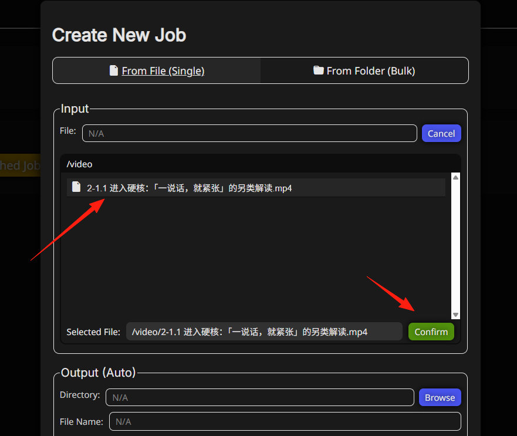Confirm the selected file
Screen dimensions: 517x436
point(431,332)
